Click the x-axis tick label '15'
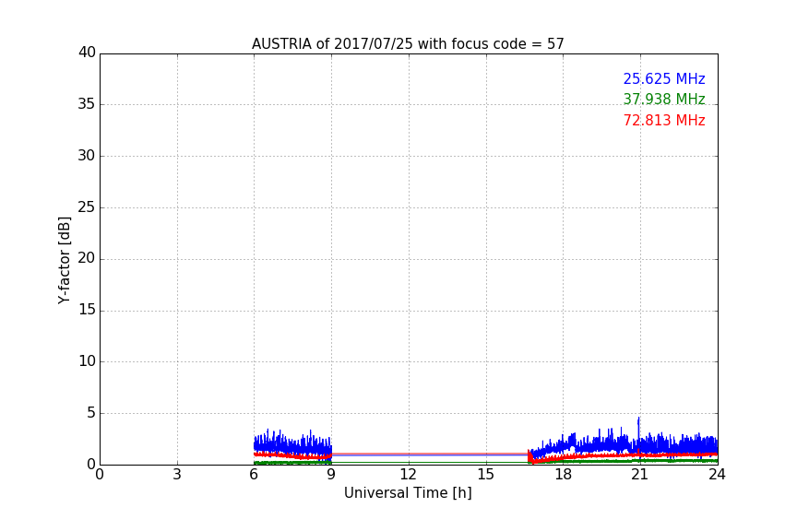 485,475
